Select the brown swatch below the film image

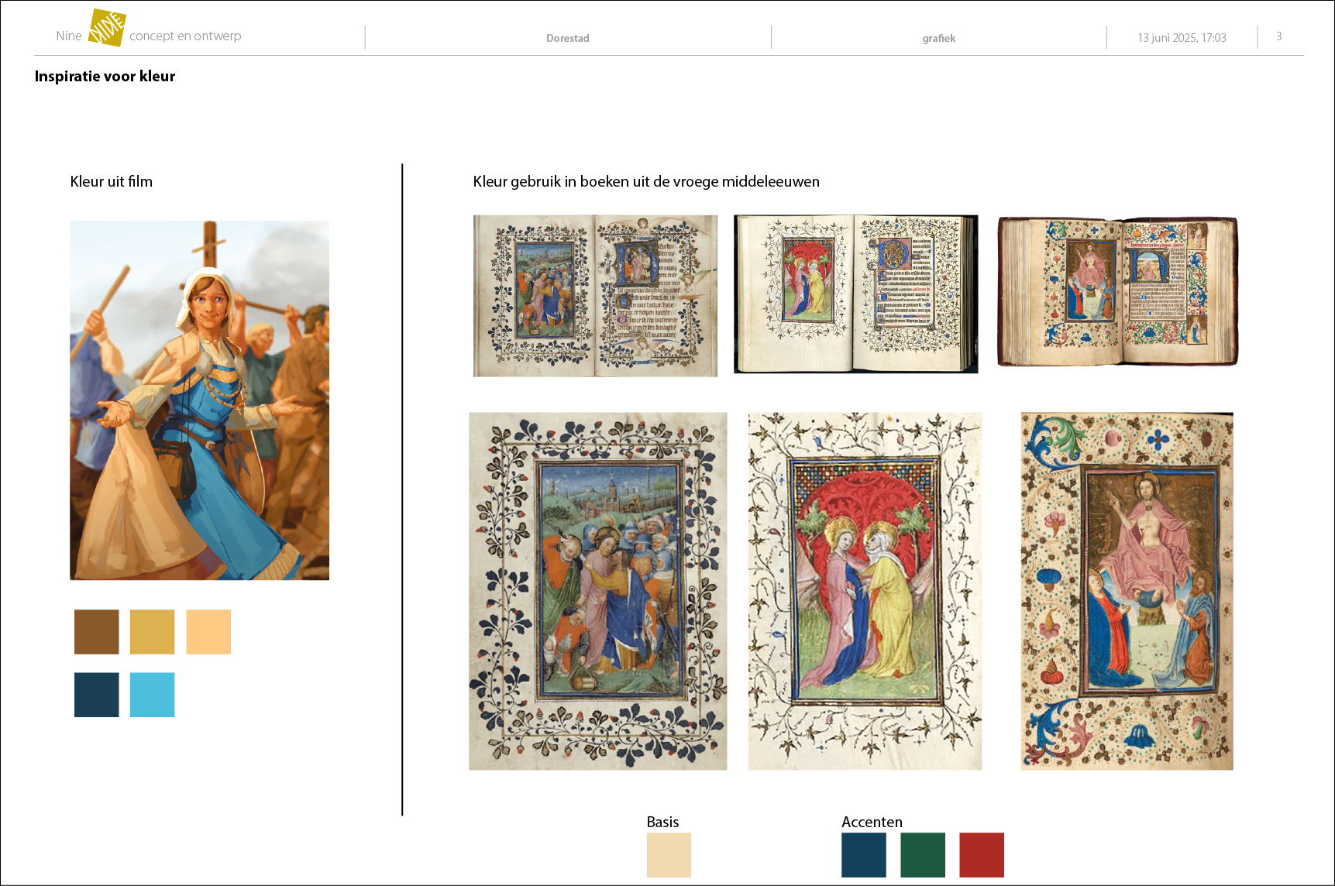point(97,632)
